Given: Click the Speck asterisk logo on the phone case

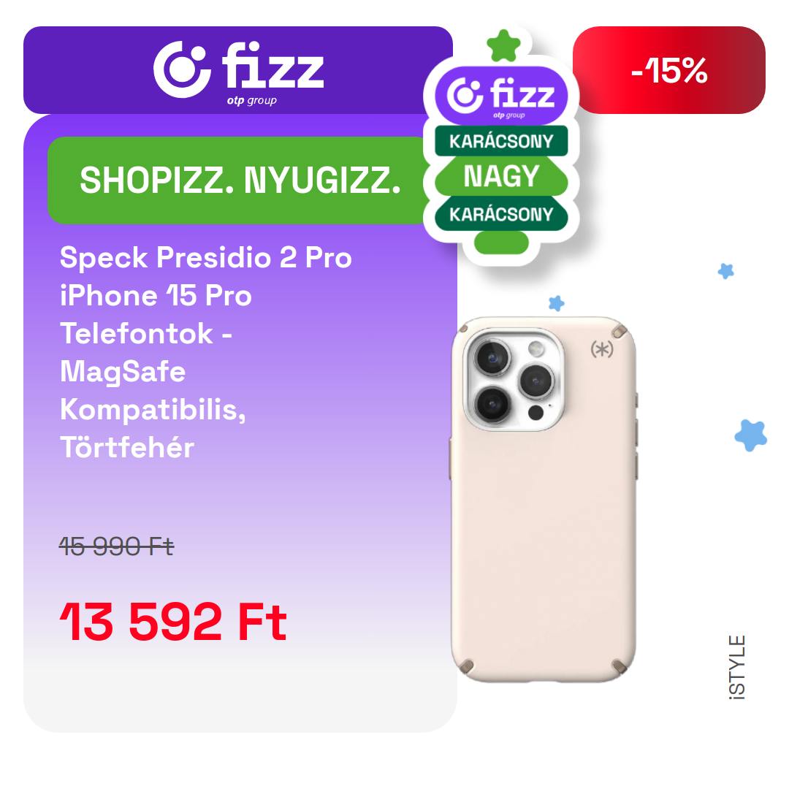Looking at the screenshot, I should click(x=602, y=348).
